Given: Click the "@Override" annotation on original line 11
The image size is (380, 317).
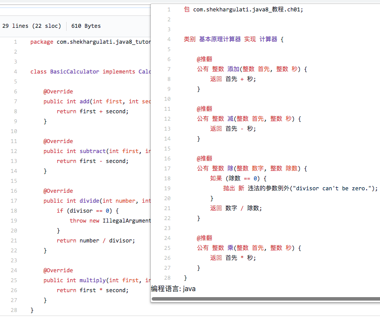Looking at the screenshot, I should coord(58,141).
